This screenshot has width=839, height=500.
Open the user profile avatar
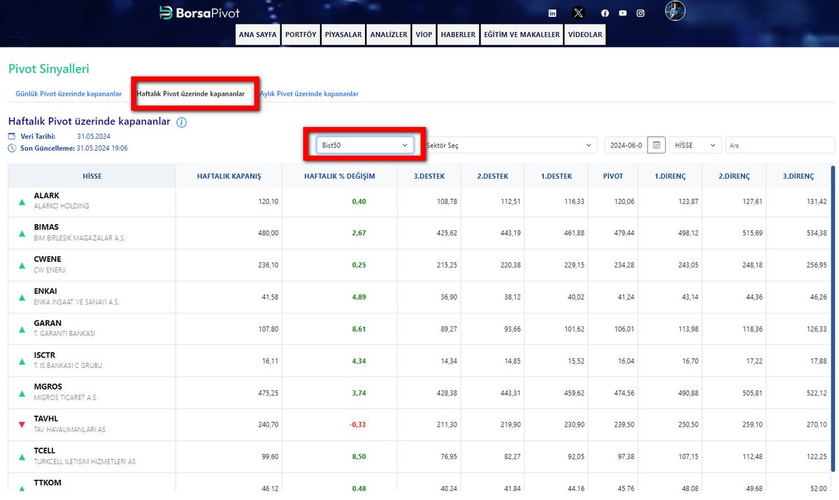(x=675, y=10)
